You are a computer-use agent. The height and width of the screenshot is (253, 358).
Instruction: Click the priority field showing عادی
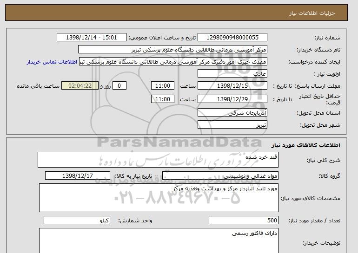pyautogui.click(x=232, y=74)
